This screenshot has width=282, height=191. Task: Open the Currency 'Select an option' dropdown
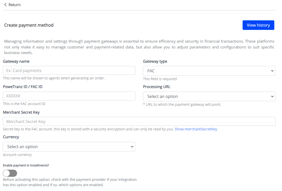point(69,147)
